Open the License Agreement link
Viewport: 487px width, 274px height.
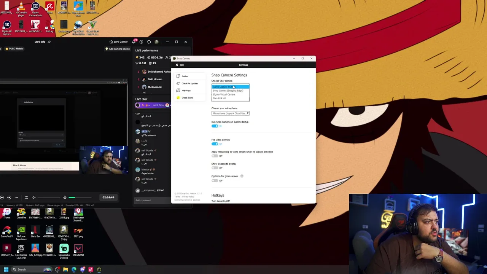183,200
